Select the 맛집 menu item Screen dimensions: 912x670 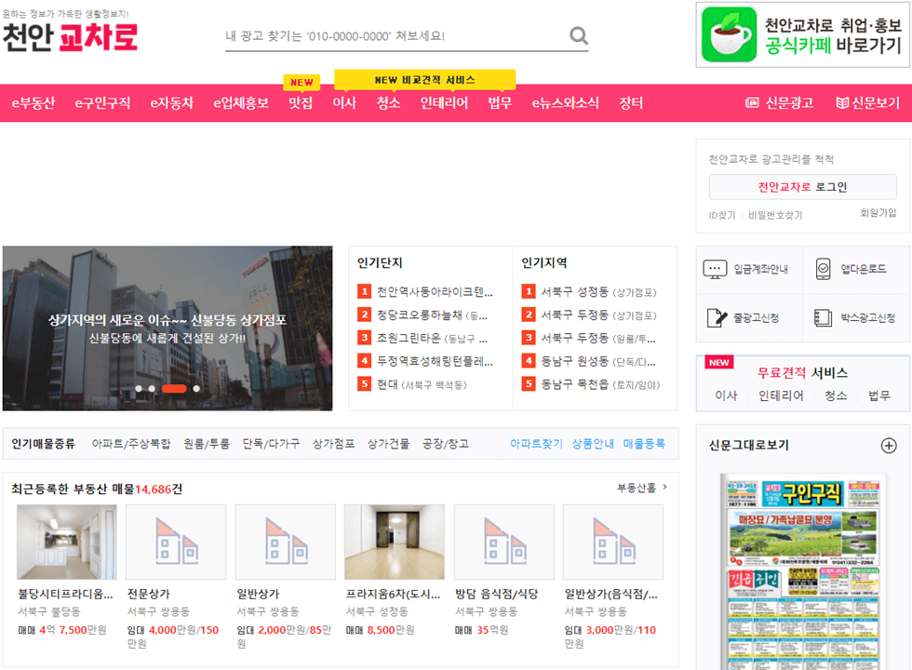point(300,104)
